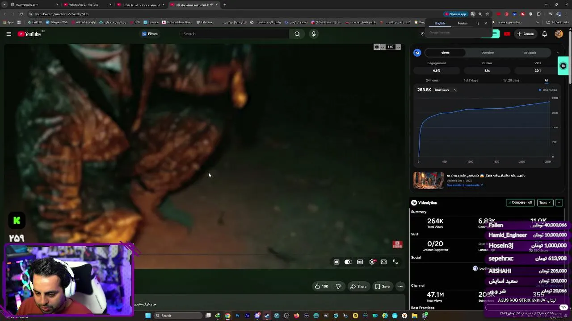Switch to the VahdtatAngiZ - YouTube tab
This screenshot has width=572, height=321.
click(87, 4)
